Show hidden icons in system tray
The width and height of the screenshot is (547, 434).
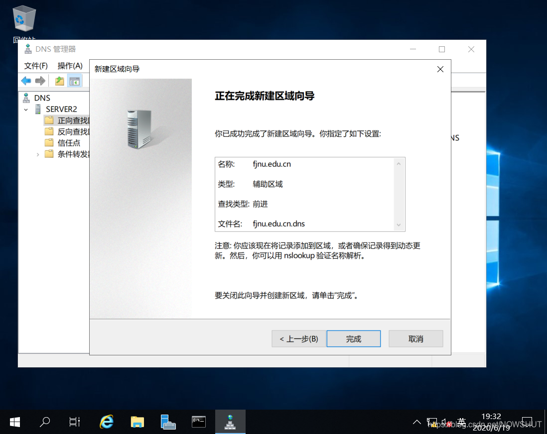click(x=417, y=422)
